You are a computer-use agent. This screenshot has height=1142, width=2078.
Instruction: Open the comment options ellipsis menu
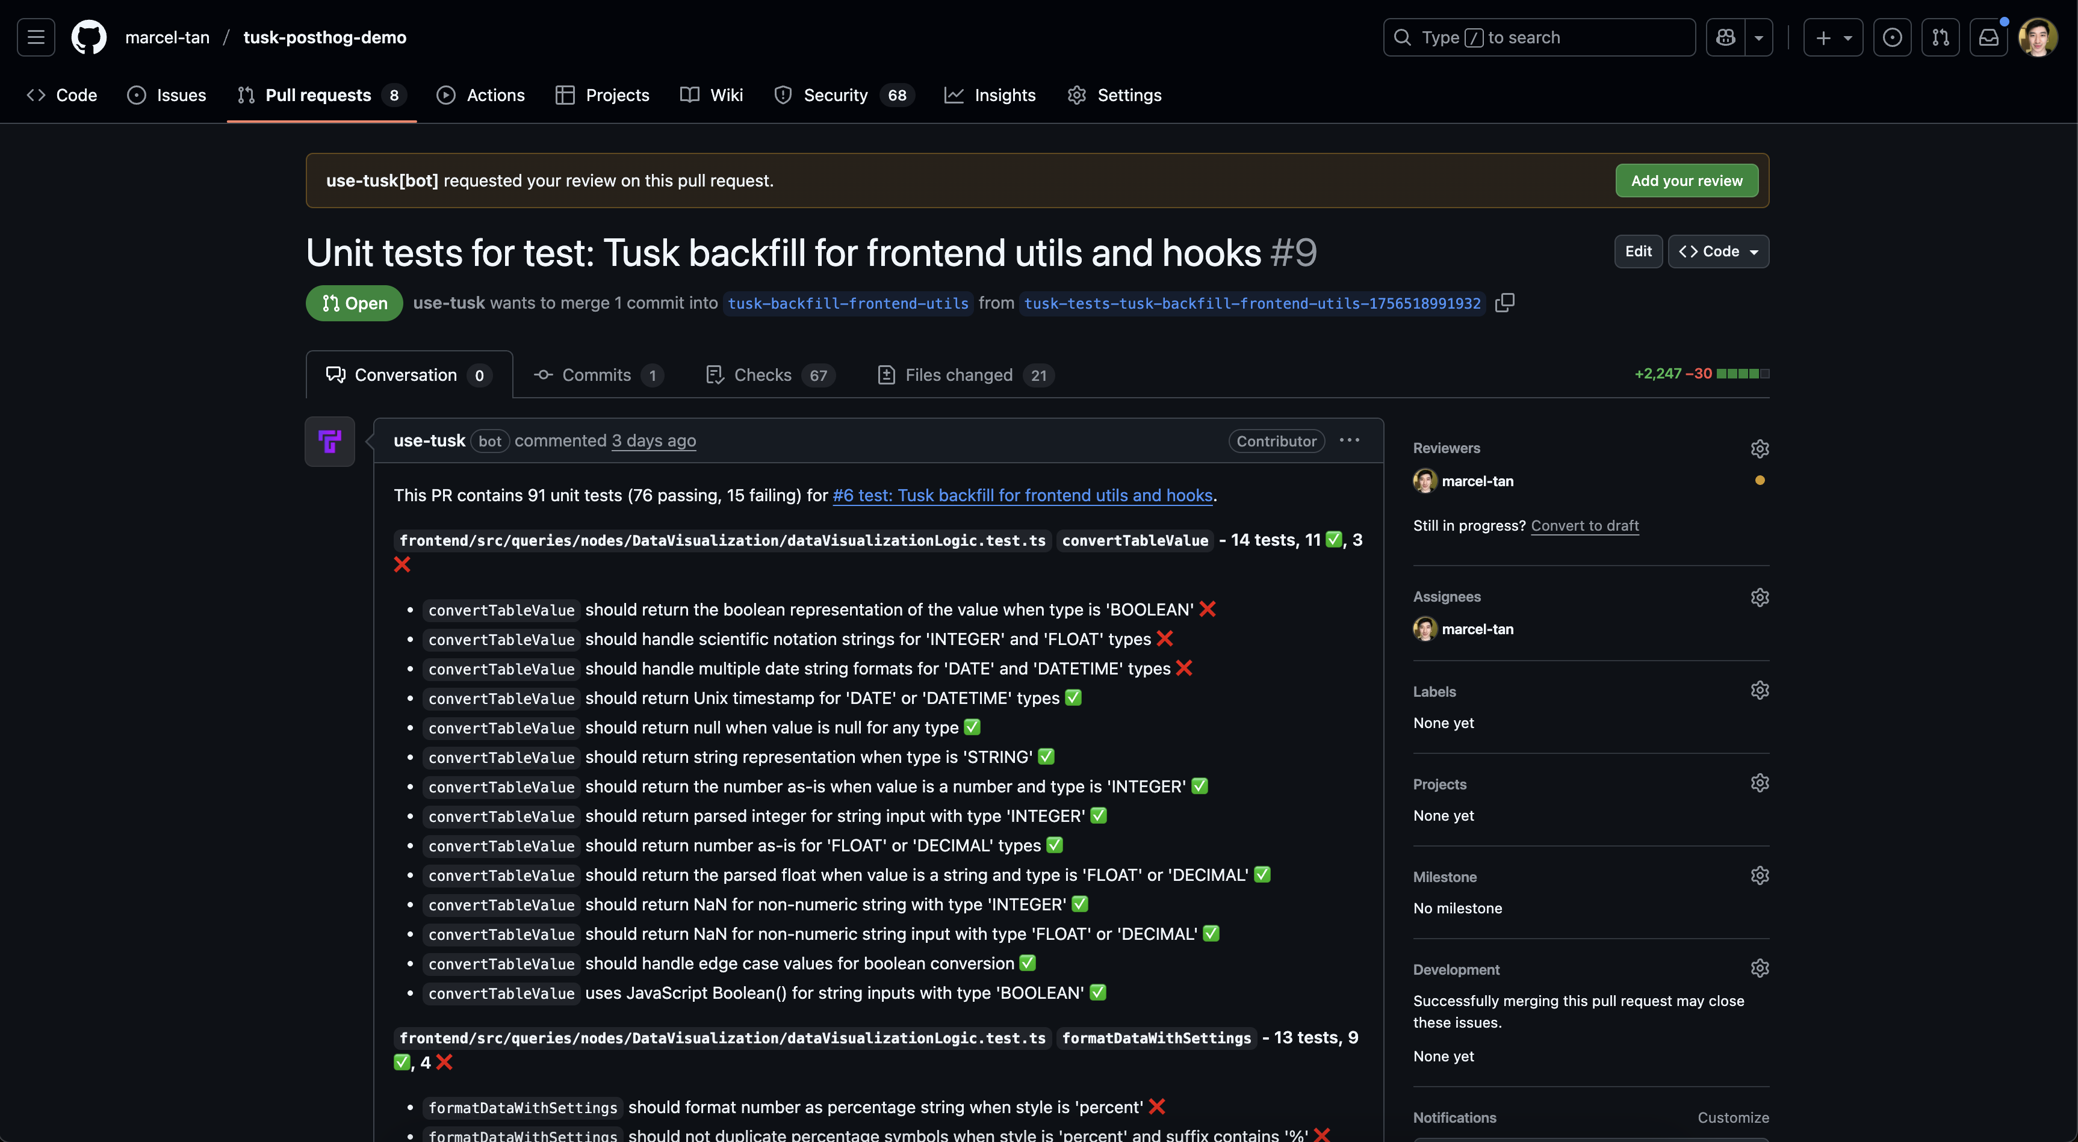point(1350,440)
